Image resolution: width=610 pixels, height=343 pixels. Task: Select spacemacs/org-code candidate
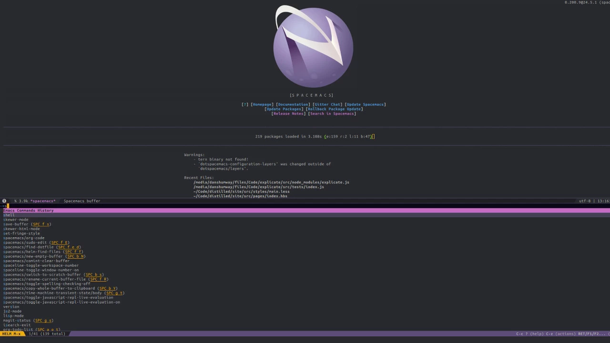coord(24,238)
